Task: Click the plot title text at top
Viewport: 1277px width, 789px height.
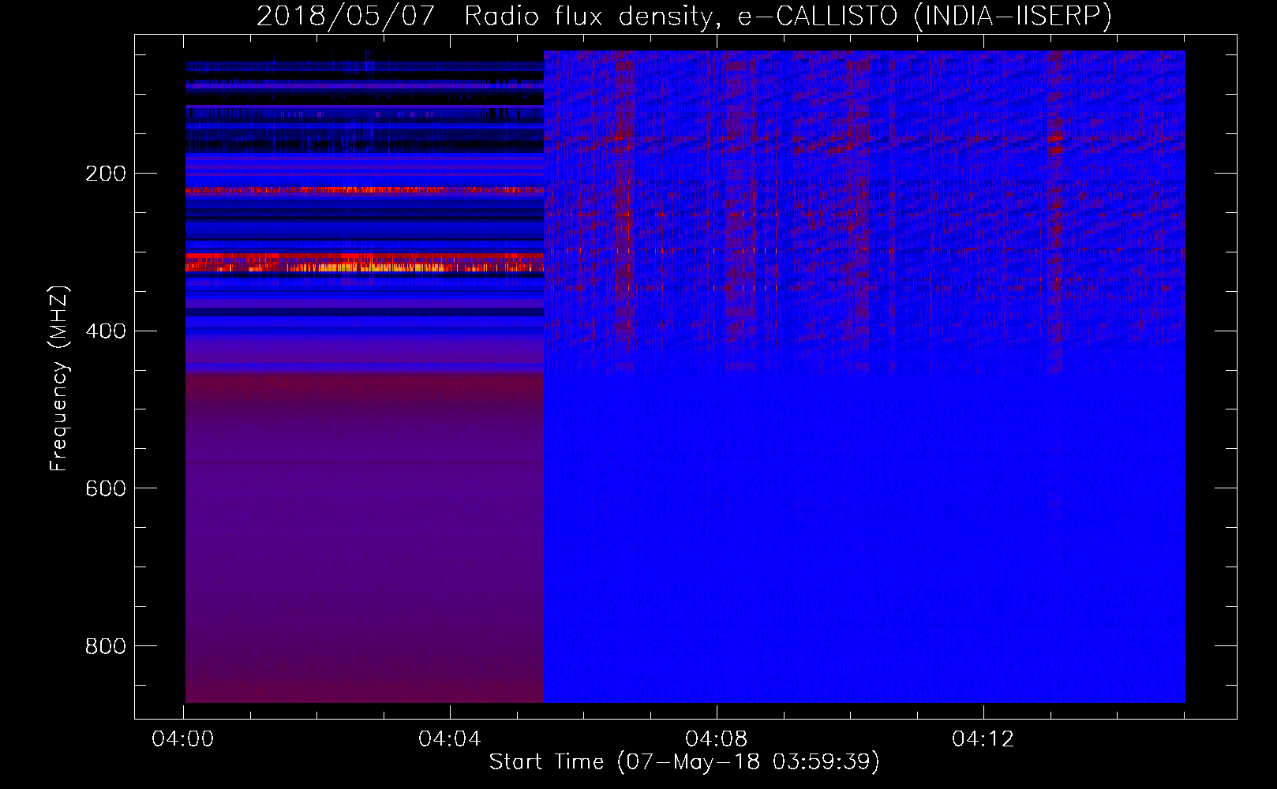Action: pos(684,17)
